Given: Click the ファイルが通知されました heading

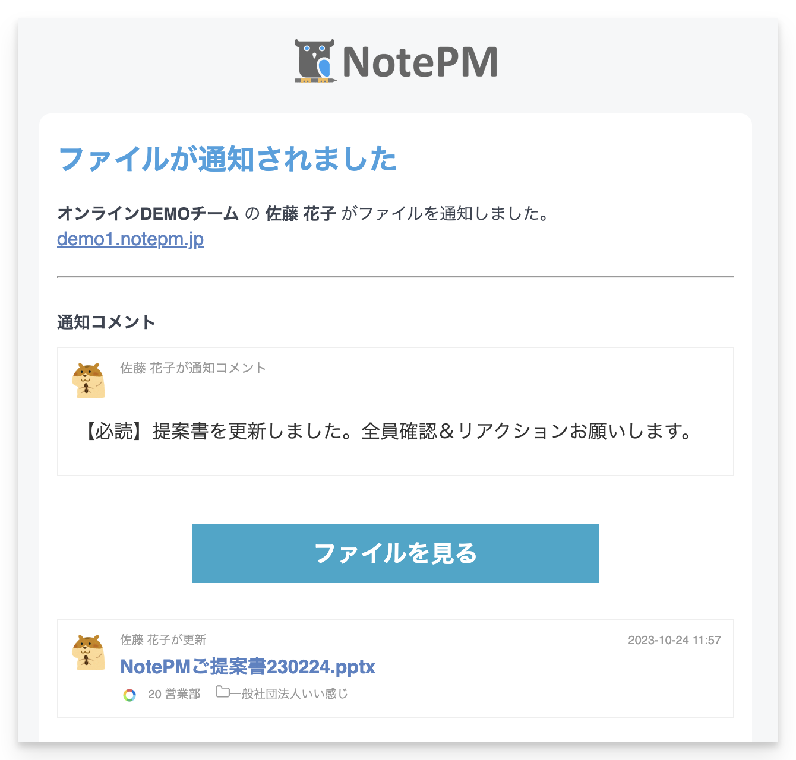Looking at the screenshot, I should [228, 159].
